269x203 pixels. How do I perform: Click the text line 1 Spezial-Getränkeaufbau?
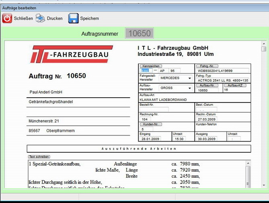55,164
